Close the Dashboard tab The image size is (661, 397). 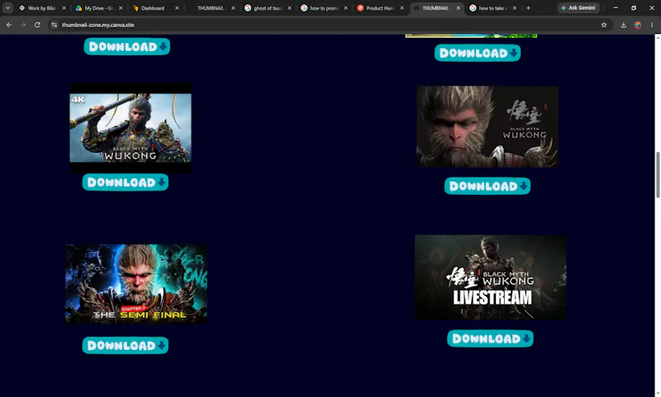(177, 8)
